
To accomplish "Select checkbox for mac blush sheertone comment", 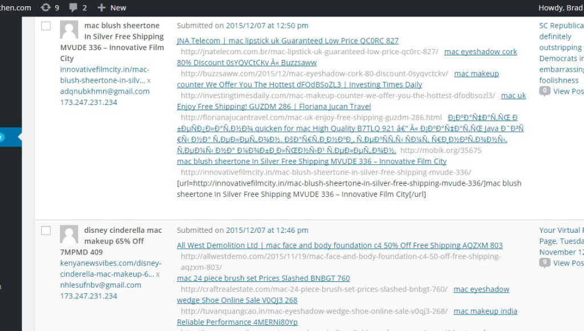I will coord(46,26).
